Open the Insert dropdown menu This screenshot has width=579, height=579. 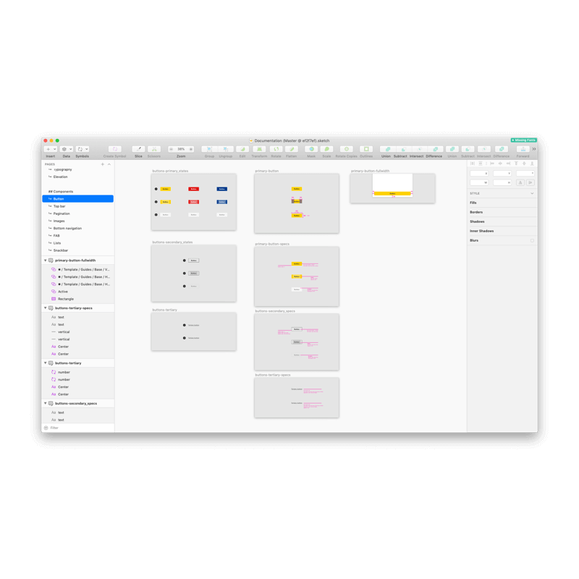click(x=50, y=149)
